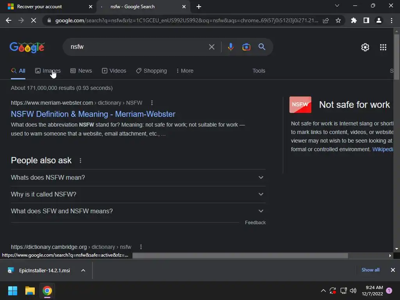400x300 pixels.
Task: Click the address bar URL
Action: coord(186,20)
